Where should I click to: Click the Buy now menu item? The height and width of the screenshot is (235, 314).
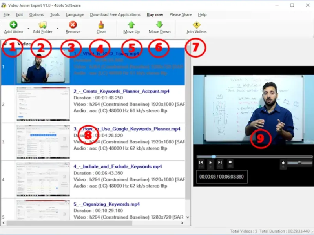(155, 14)
